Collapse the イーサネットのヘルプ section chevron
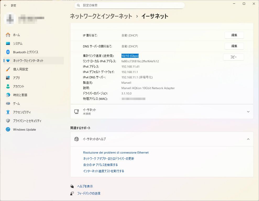259x201 pixels. coord(248,139)
